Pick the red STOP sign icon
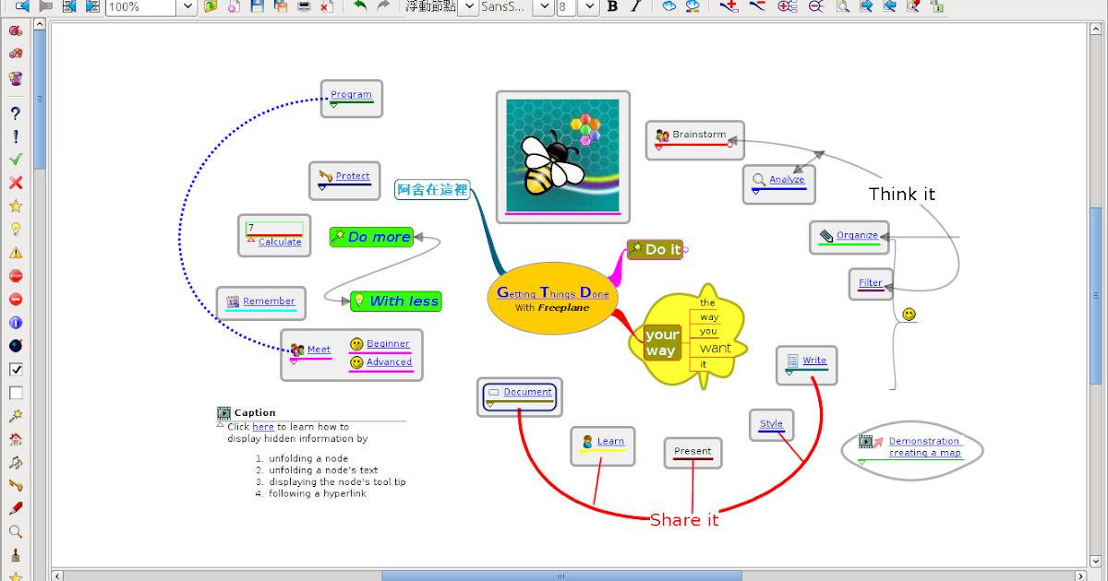This screenshot has height=581, width=1108. 15,276
